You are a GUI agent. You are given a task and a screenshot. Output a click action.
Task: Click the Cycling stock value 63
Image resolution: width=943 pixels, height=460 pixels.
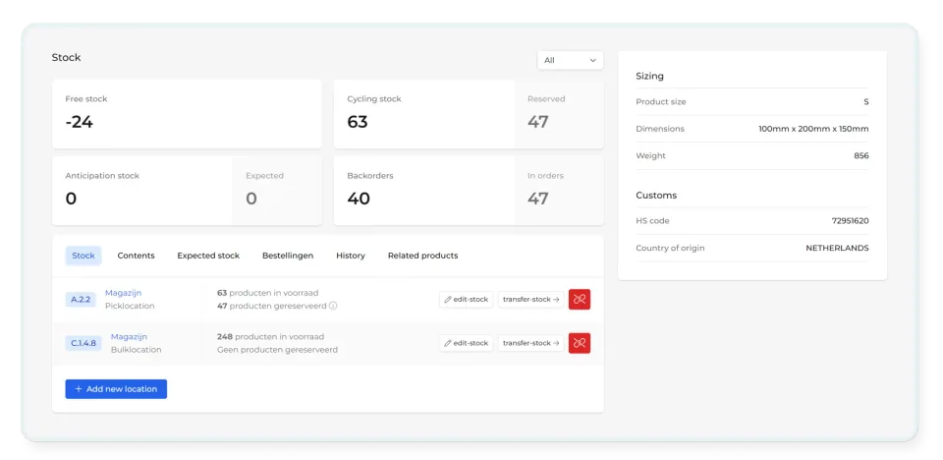358,122
